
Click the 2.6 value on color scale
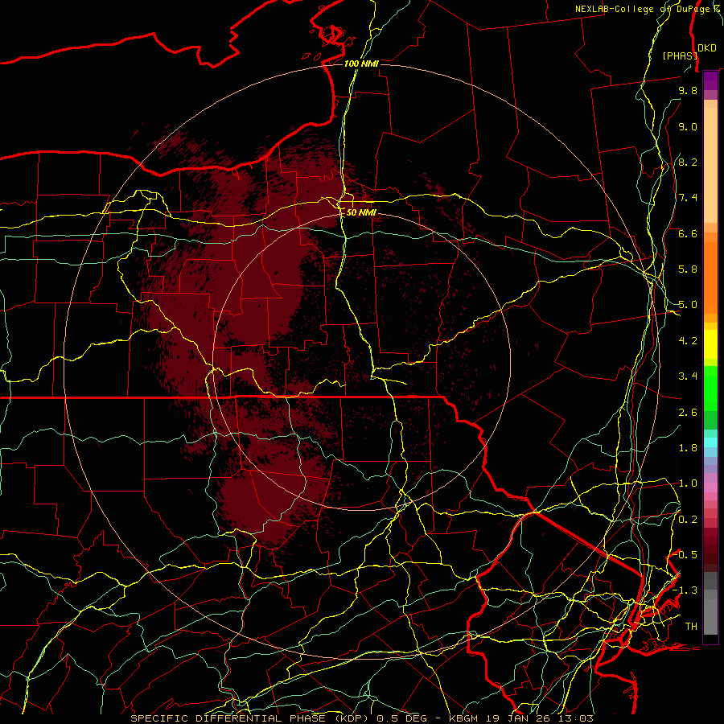(688, 413)
